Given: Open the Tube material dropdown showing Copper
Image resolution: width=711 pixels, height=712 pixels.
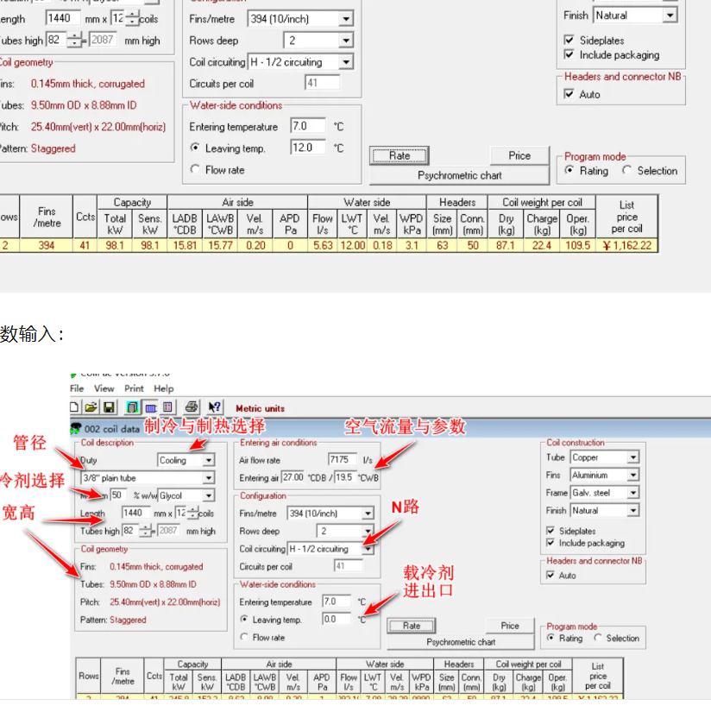Looking at the screenshot, I should [632, 457].
